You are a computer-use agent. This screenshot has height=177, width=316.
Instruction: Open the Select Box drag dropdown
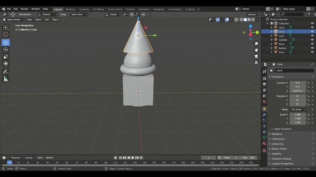click(79, 14)
